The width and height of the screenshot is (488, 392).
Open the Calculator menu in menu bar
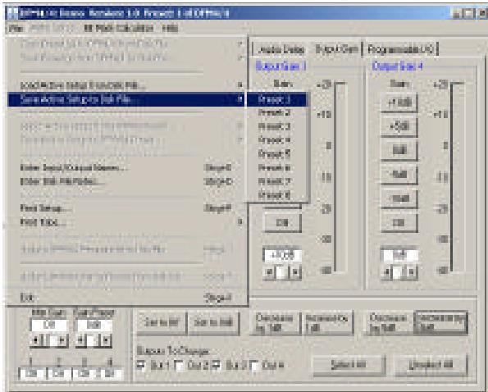(x=119, y=29)
